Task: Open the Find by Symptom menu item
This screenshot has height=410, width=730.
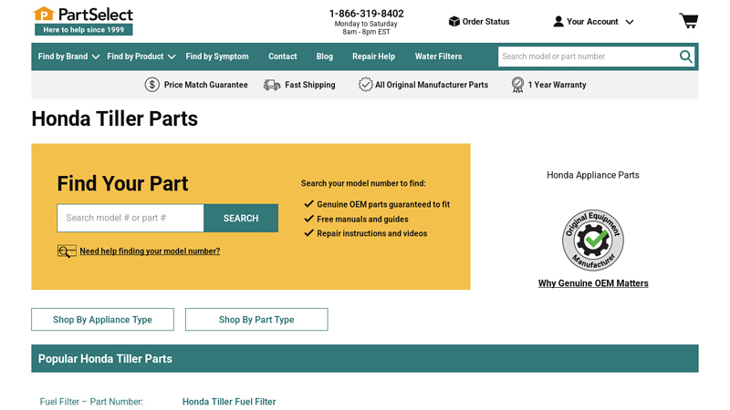Action: (217, 56)
